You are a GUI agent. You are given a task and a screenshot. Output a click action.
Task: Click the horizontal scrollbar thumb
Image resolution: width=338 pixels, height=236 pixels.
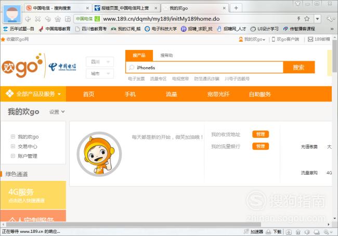pyautogui.click(x=133, y=225)
